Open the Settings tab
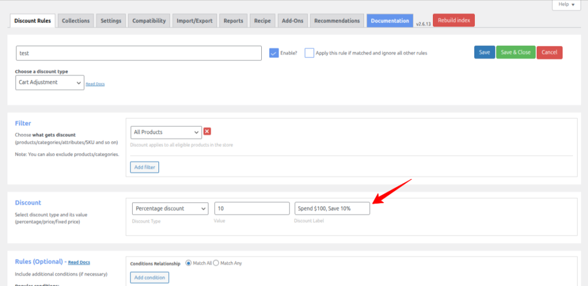The width and height of the screenshot is (588, 286). click(111, 21)
